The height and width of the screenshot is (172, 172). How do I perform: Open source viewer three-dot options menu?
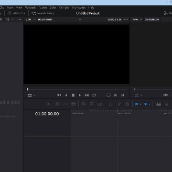coord(126,20)
